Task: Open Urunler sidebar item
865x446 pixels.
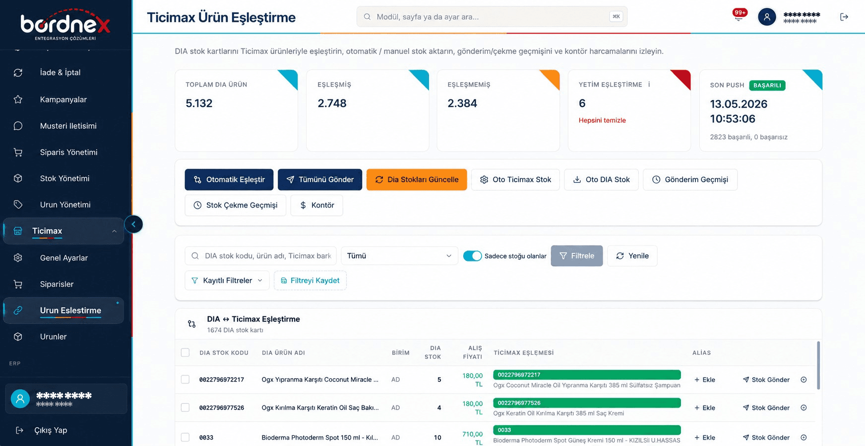Action: click(x=63, y=337)
